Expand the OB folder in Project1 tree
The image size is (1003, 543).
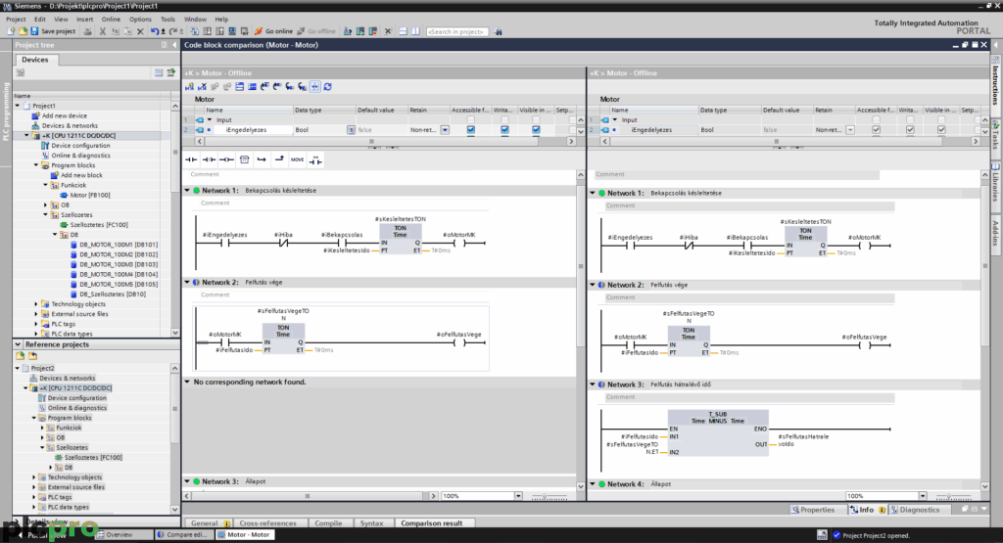pos(45,205)
